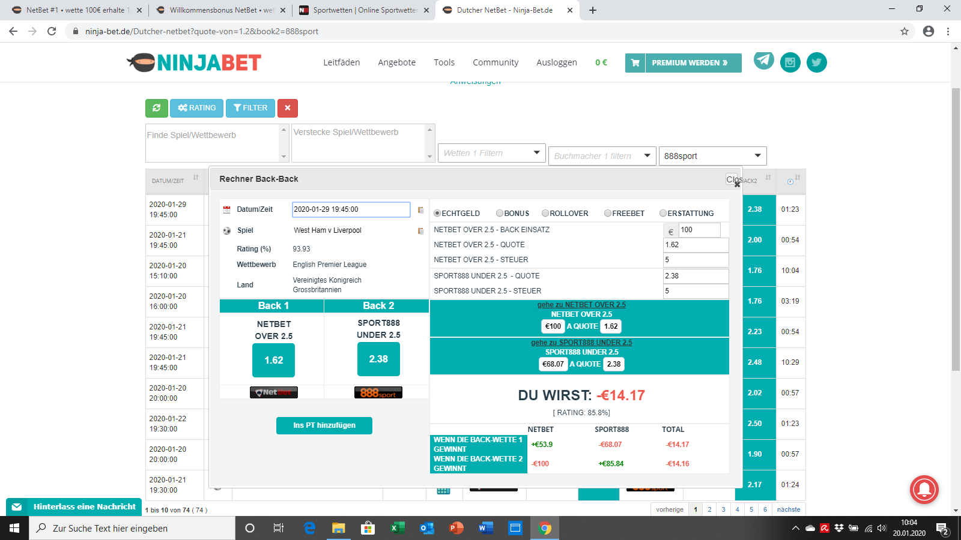Switch to the Sportwetten browser tab

tap(364, 10)
